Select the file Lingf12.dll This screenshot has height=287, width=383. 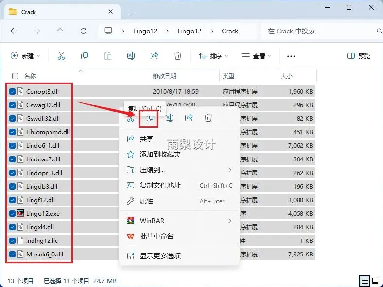pyautogui.click(x=40, y=200)
